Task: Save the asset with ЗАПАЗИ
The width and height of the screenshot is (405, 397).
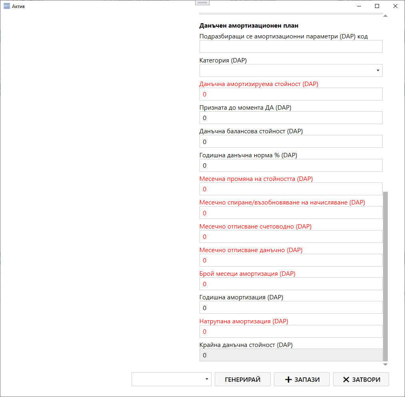Action: (x=302, y=379)
